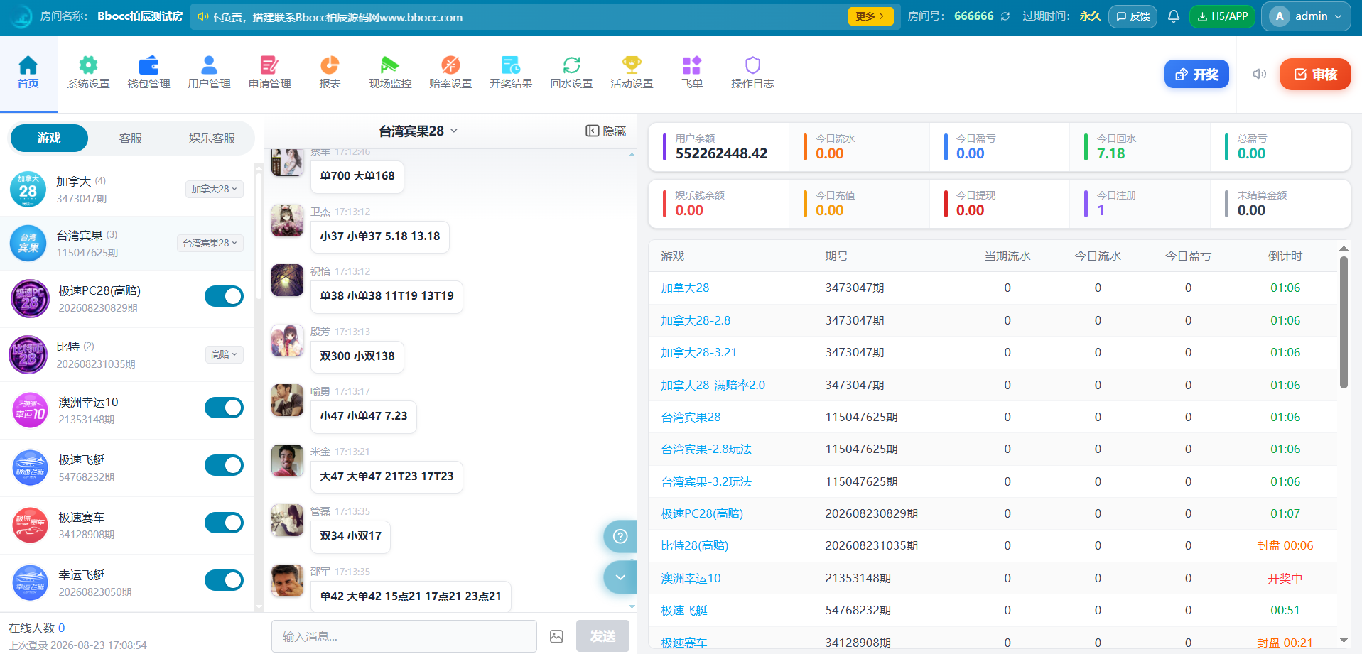Click the 用户余额 552262448.42 card
Viewport: 1362px width, 654px height.
coord(718,147)
